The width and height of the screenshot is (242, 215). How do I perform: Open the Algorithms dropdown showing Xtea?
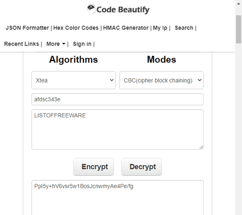click(x=74, y=80)
